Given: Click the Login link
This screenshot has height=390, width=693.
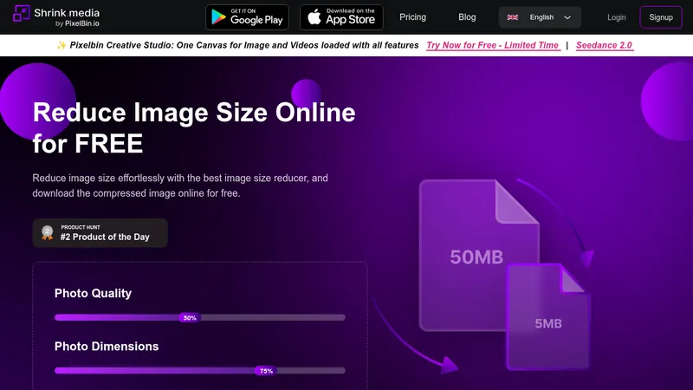Looking at the screenshot, I should [x=617, y=17].
